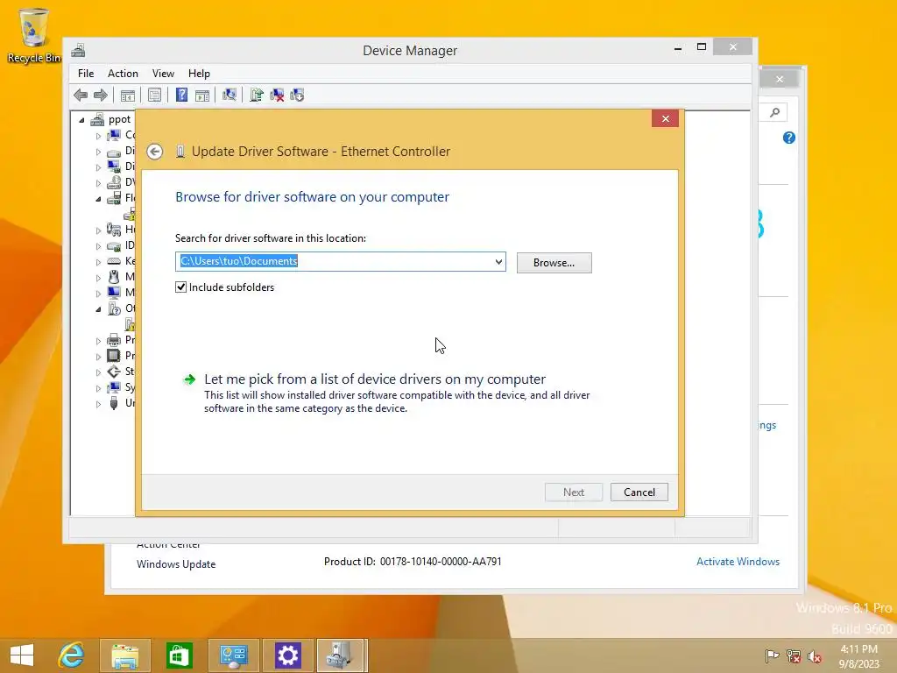This screenshot has height=673, width=897.
Task: Select the Print queues printer icon
Action: click(x=114, y=340)
